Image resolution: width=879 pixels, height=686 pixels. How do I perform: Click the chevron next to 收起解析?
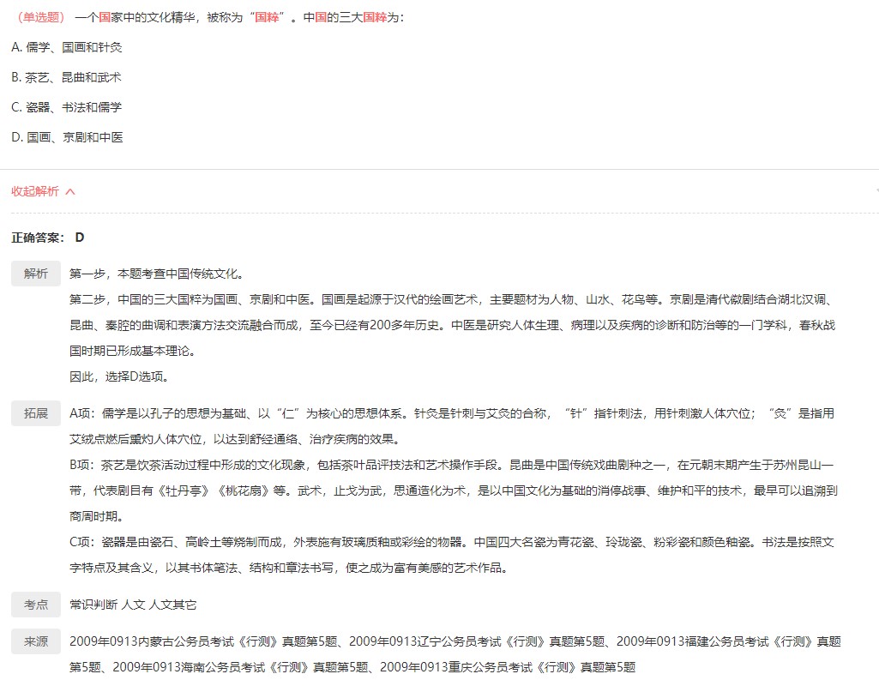(x=70, y=192)
